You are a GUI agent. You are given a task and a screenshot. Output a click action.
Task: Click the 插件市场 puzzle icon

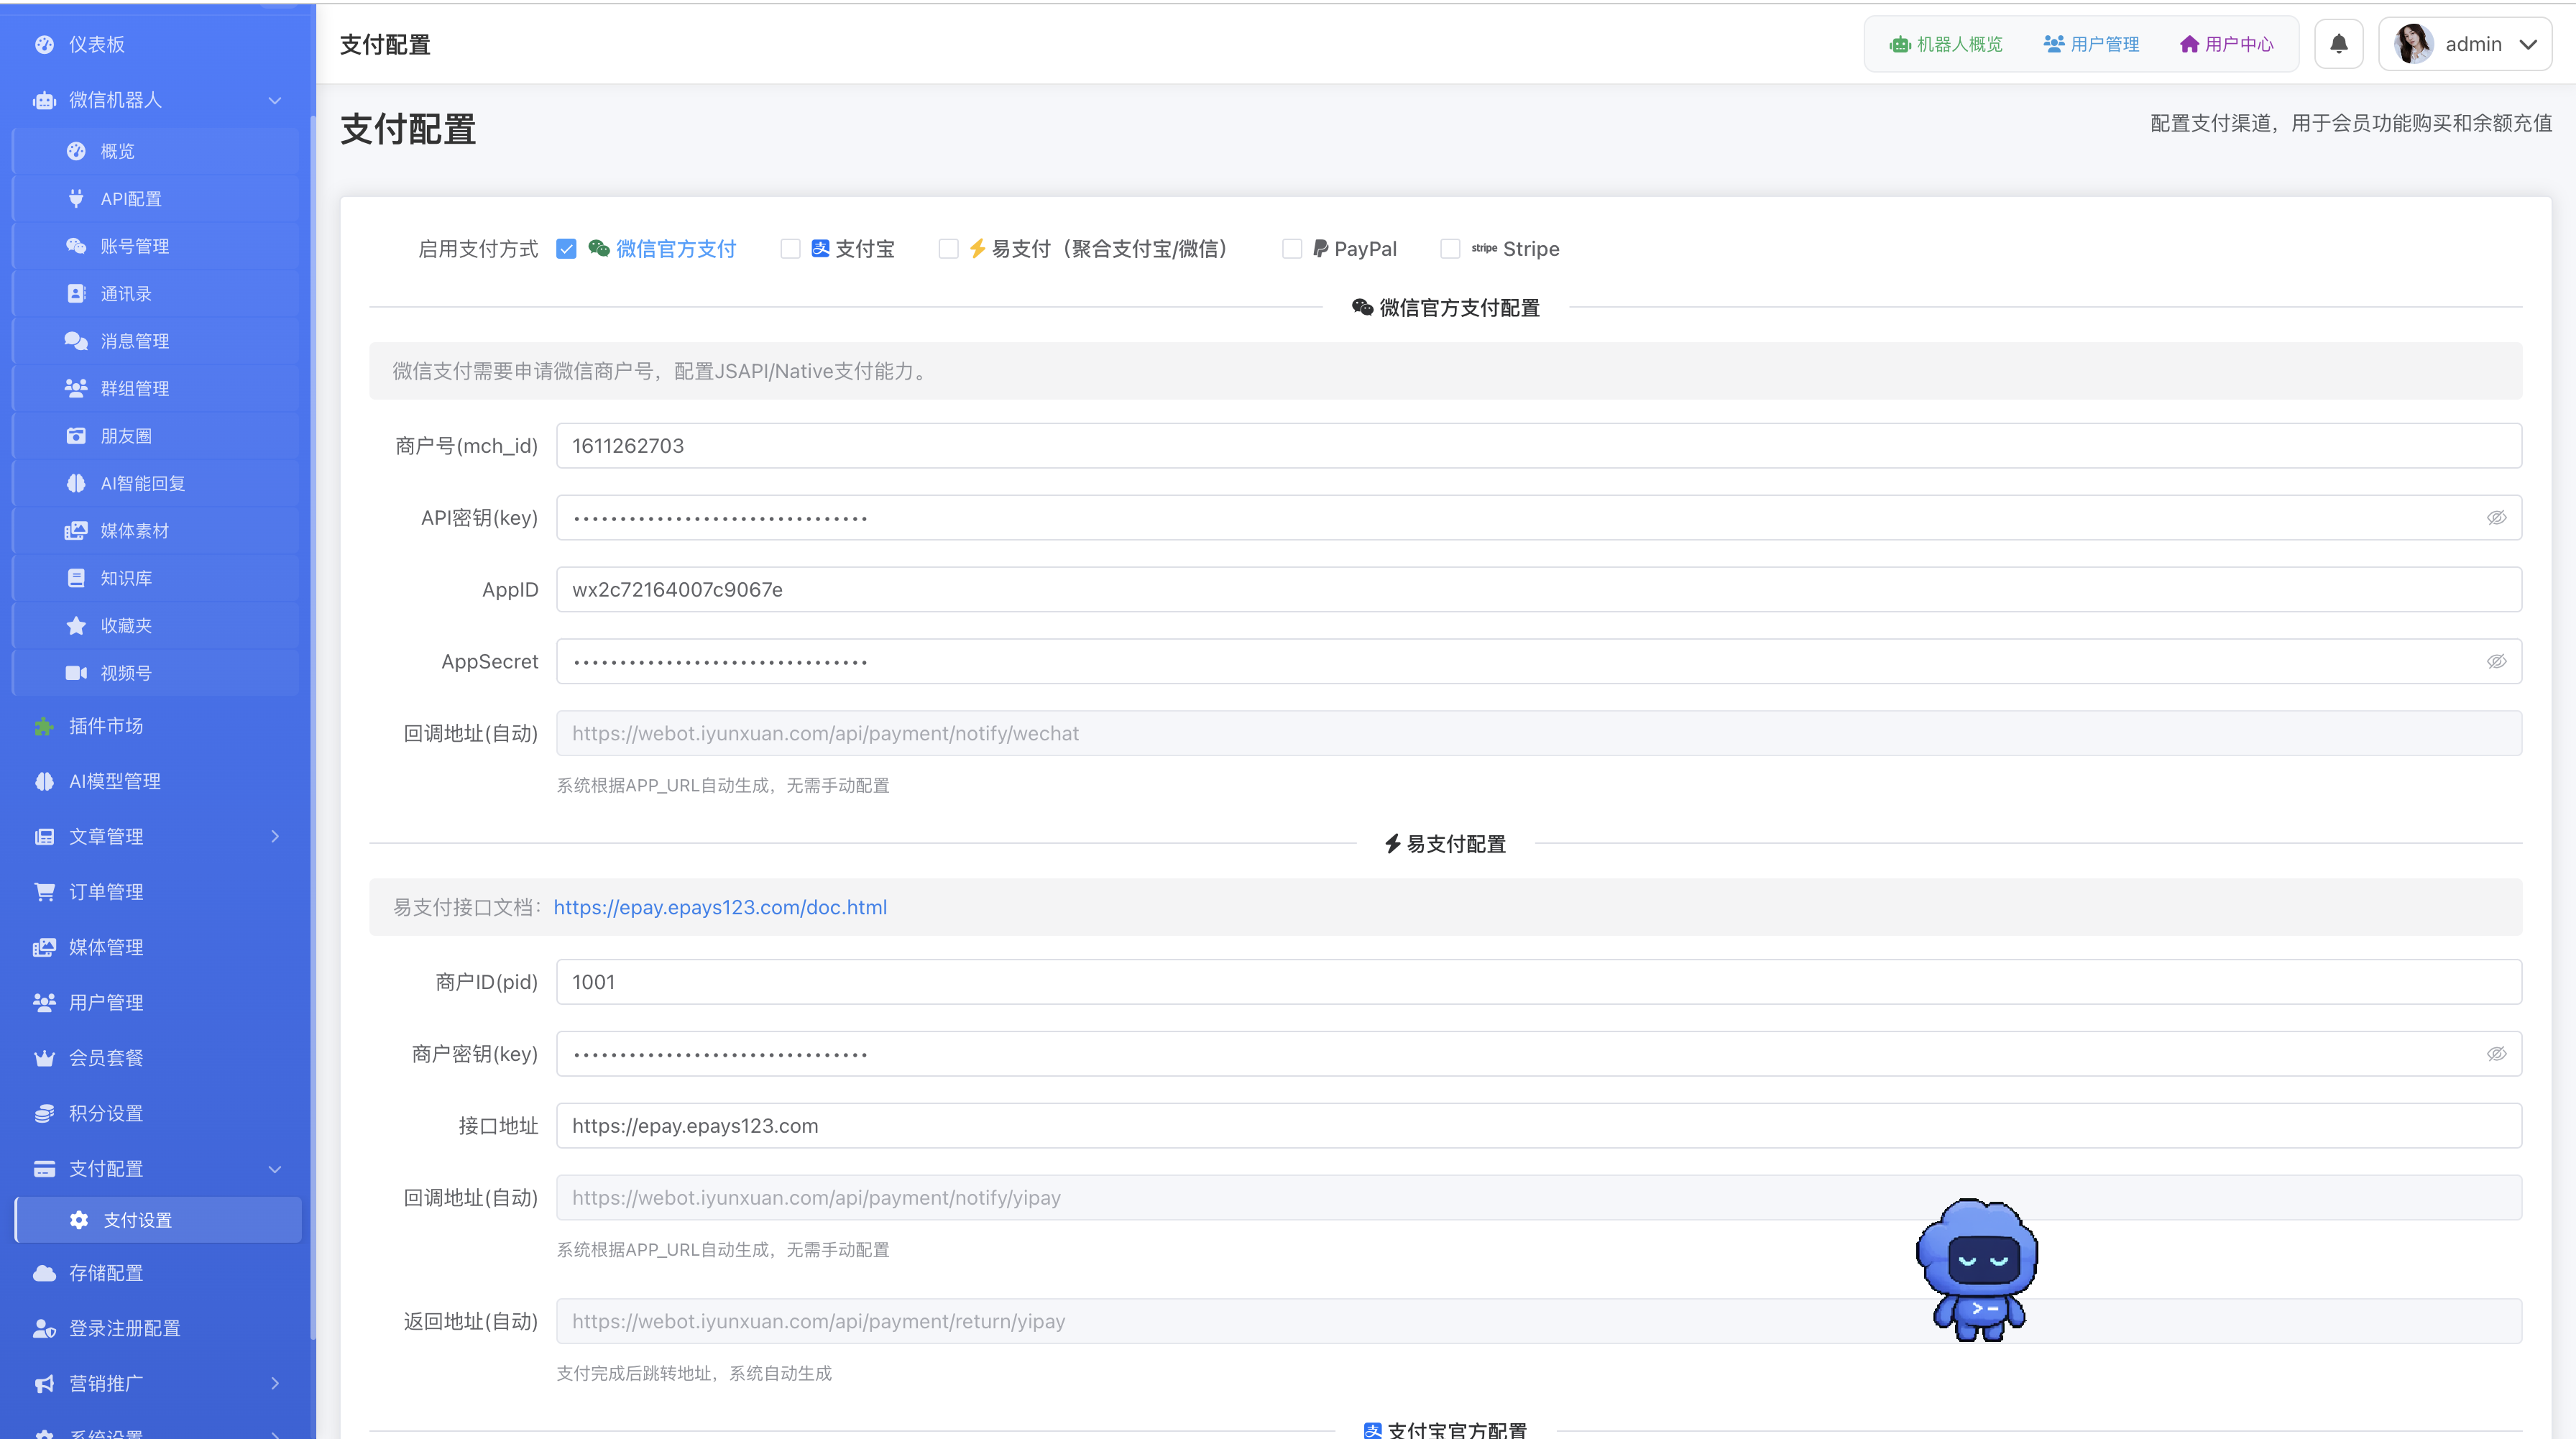tap(44, 726)
